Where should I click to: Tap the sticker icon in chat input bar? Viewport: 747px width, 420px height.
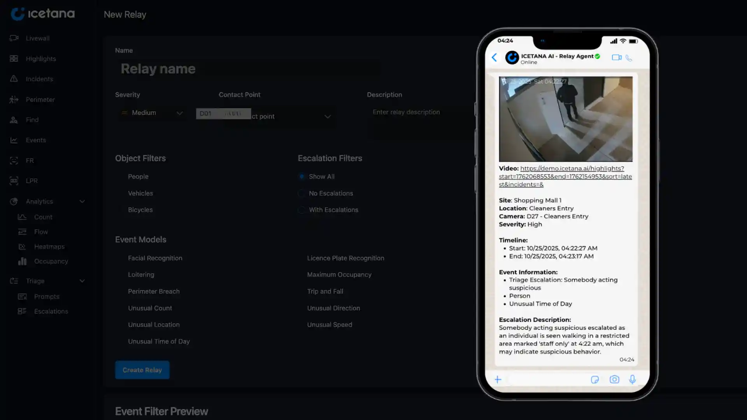click(x=595, y=380)
